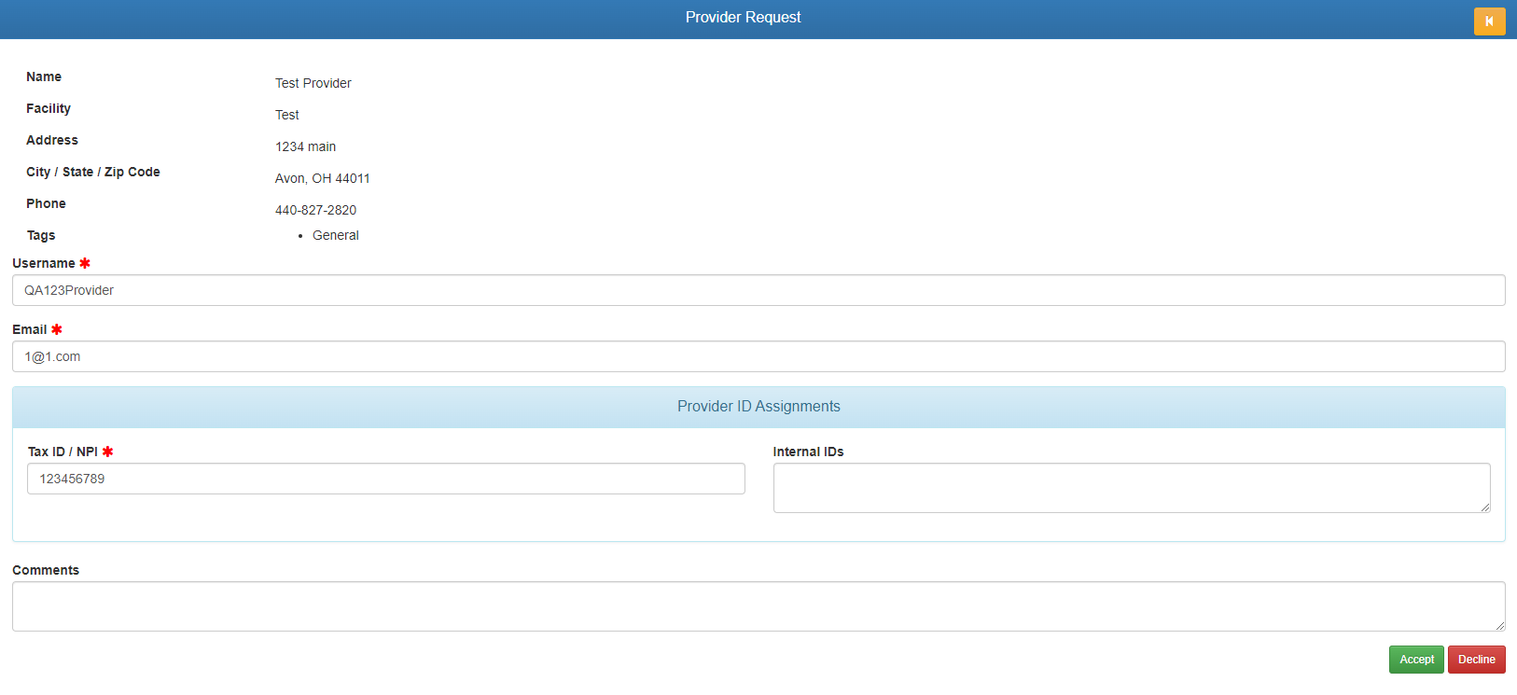1517x695 pixels.
Task: Click inside the Internal IDs text area
Action: pyautogui.click(x=1131, y=487)
